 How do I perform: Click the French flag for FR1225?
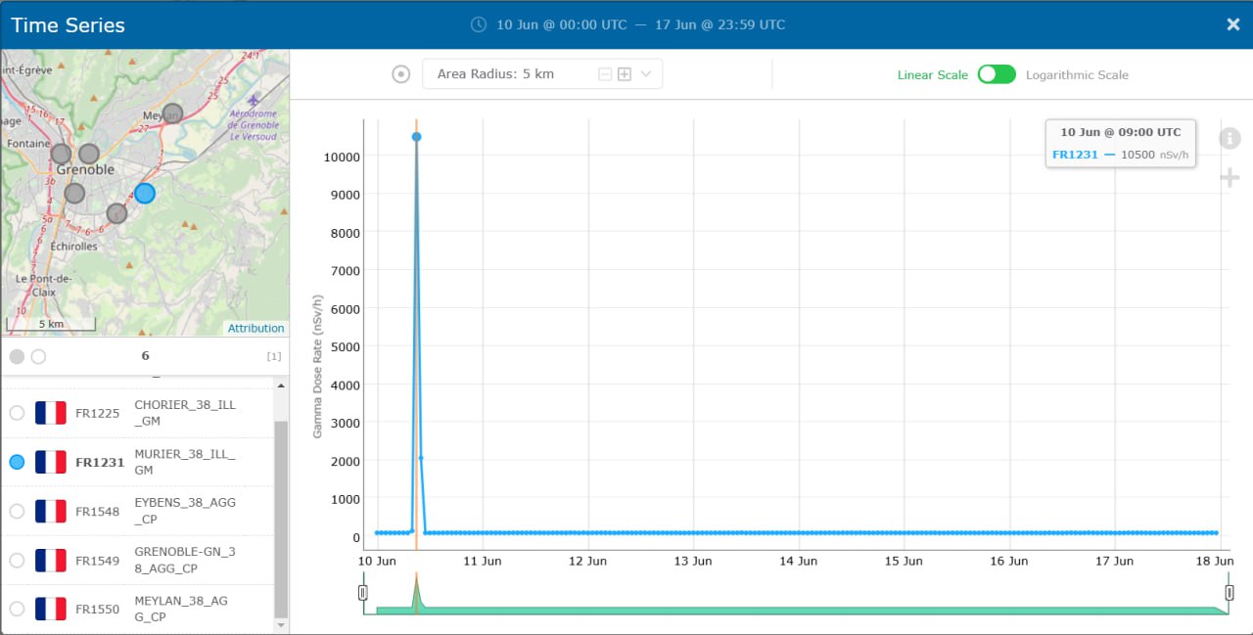tap(50, 413)
